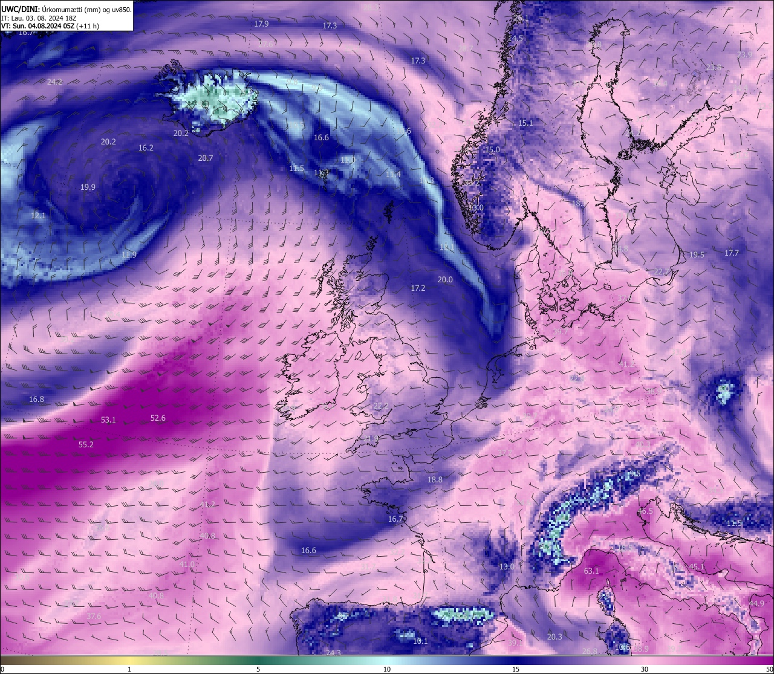Click the 18.8 label over the Channel
774x674 pixels.
coord(435,480)
